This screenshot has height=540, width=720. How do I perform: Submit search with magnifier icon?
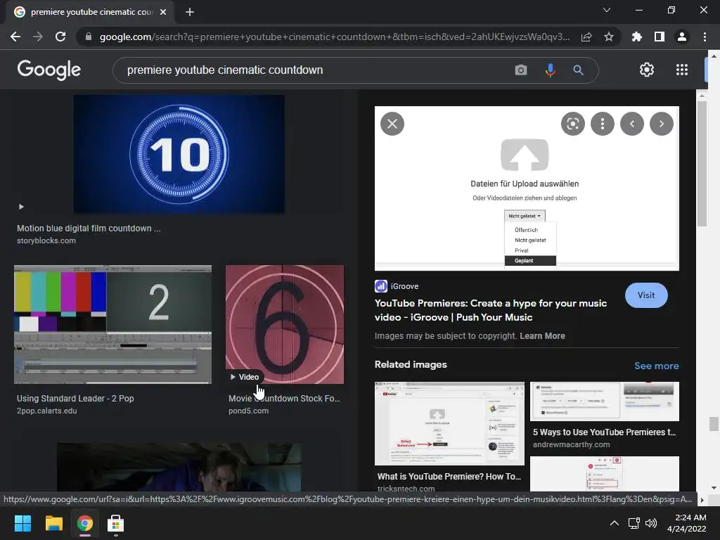tap(578, 70)
